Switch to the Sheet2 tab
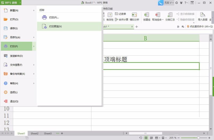Viewport: 214px width, 140px height. pos(35,133)
